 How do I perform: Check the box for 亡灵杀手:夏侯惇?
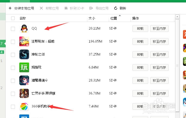(13, 94)
